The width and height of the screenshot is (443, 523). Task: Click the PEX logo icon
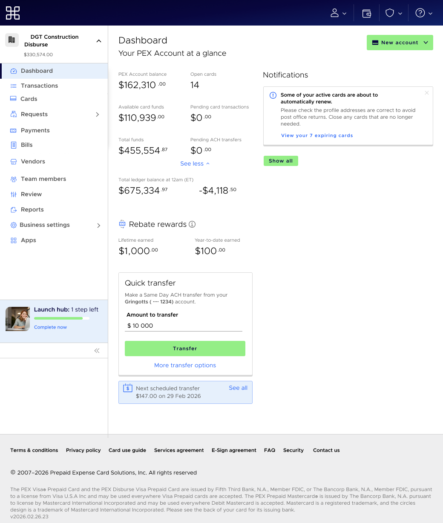click(x=13, y=13)
